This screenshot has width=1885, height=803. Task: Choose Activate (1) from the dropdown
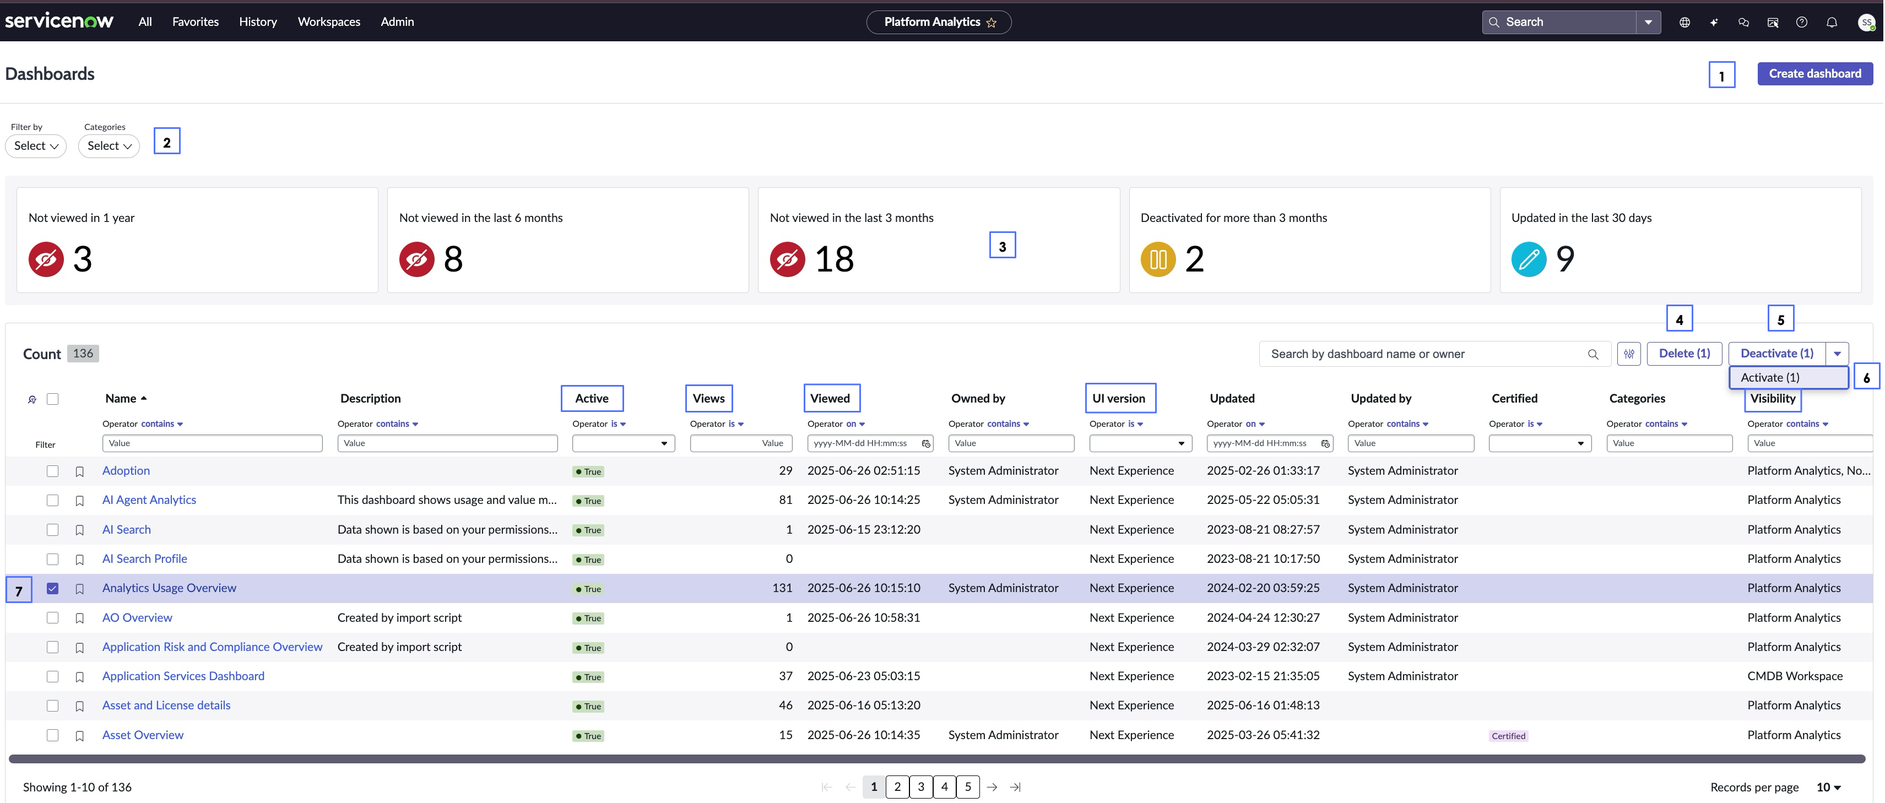(1789, 378)
